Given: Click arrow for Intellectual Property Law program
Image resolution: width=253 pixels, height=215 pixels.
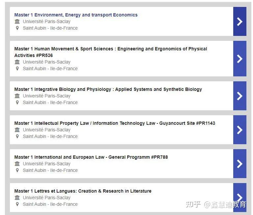Looking at the screenshot, I should pyautogui.click(x=239, y=130).
